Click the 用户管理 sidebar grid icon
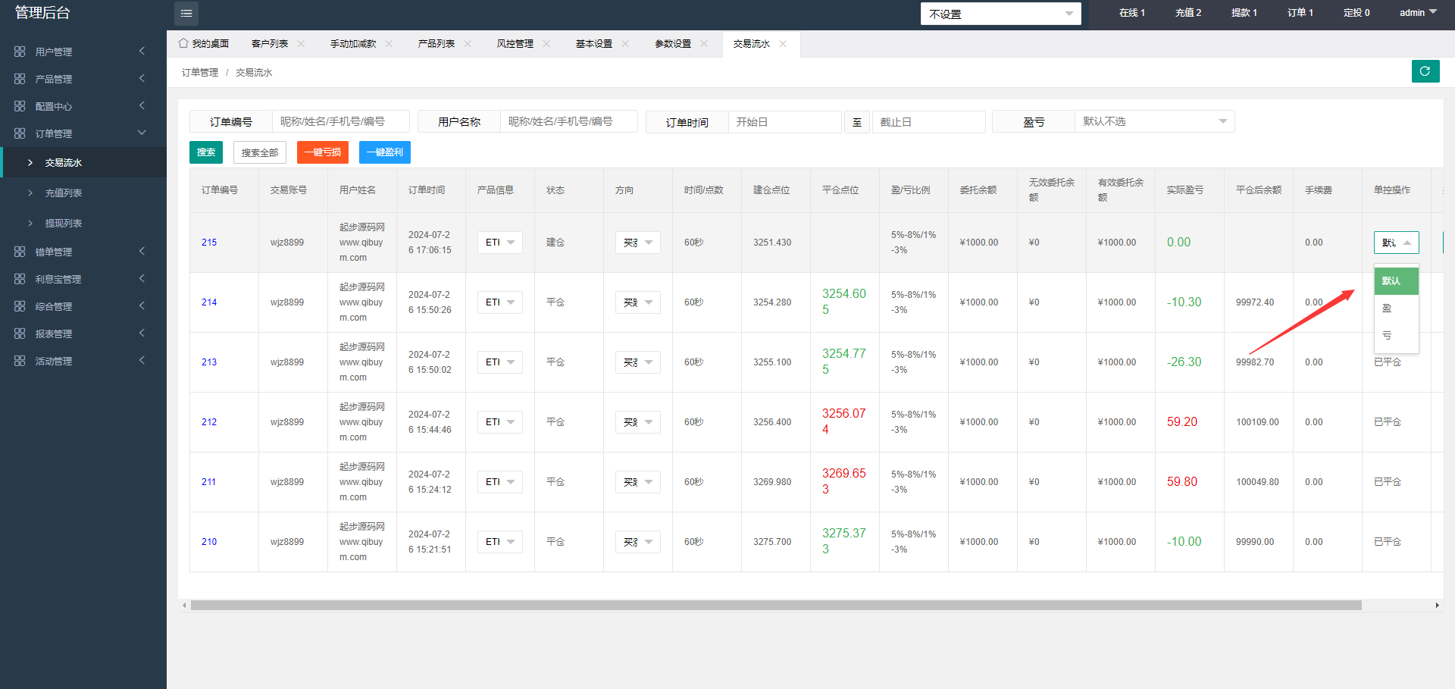Image resolution: width=1455 pixels, height=689 pixels. [20, 52]
